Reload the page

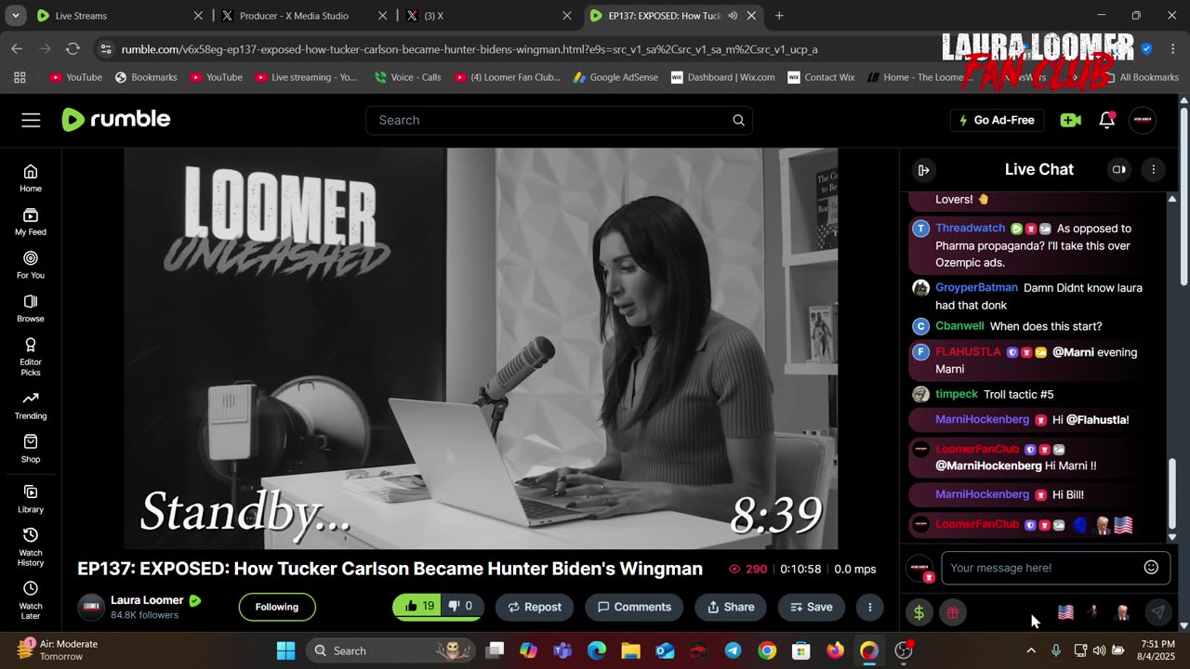coord(73,49)
